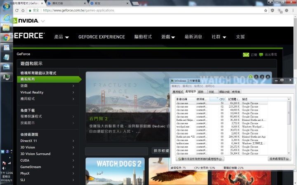This screenshot has width=297, height=185.
Task: Sort processes by the CPU column header
Action: 217,99
